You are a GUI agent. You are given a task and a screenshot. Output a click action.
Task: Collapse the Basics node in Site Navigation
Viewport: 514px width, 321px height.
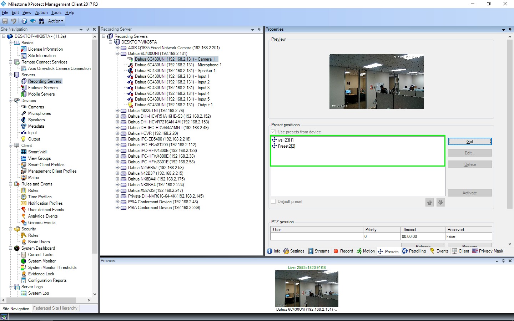[11, 43]
